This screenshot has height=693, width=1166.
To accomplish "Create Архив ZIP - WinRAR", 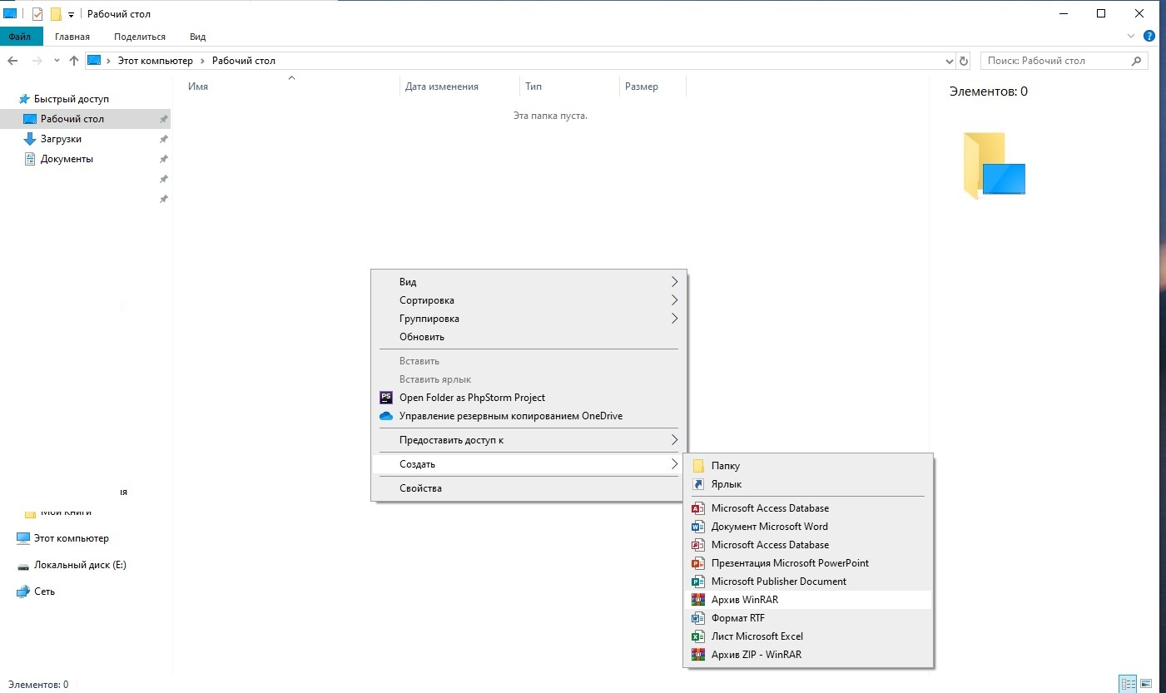I will (807, 655).
